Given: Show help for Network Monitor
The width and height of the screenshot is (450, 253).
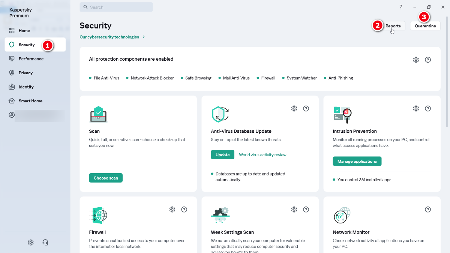Looking at the screenshot, I should [428, 210].
